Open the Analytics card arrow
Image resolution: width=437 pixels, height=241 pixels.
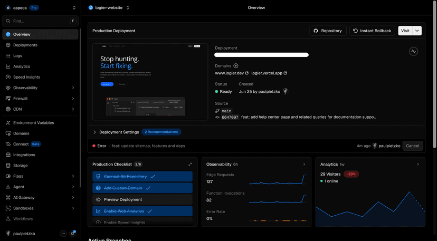click(418, 165)
